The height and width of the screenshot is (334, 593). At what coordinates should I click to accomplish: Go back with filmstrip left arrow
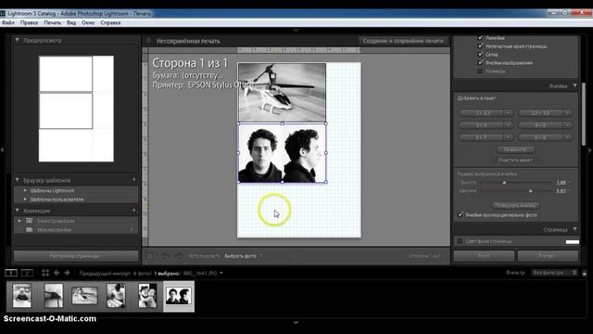click(x=57, y=273)
